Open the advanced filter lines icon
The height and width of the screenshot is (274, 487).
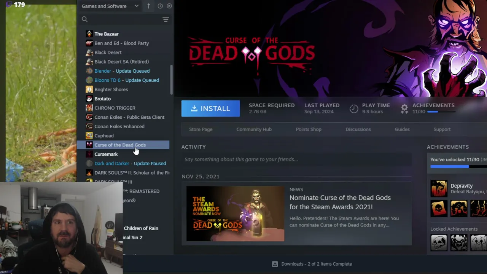click(166, 19)
